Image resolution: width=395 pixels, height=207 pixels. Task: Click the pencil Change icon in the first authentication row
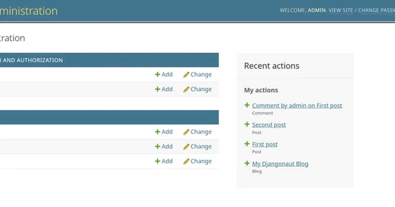point(187,74)
